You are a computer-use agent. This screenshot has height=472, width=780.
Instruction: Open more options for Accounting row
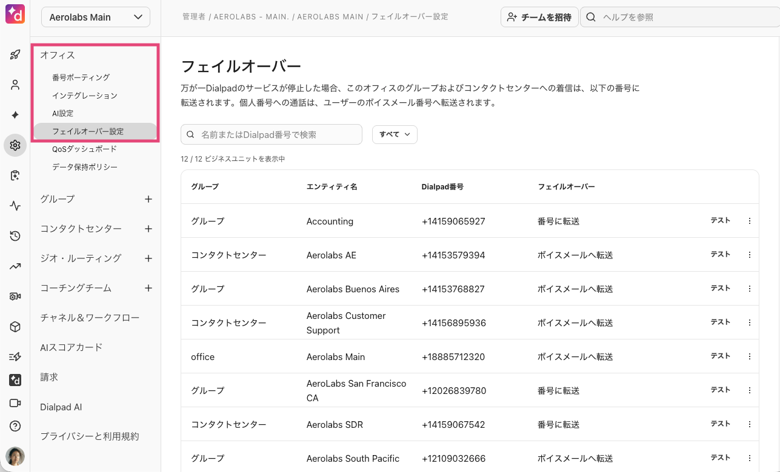(x=749, y=221)
